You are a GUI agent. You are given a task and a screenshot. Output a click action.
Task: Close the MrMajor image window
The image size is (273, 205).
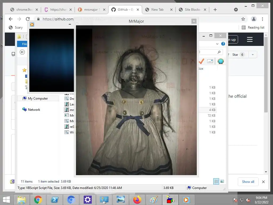[x=194, y=21]
